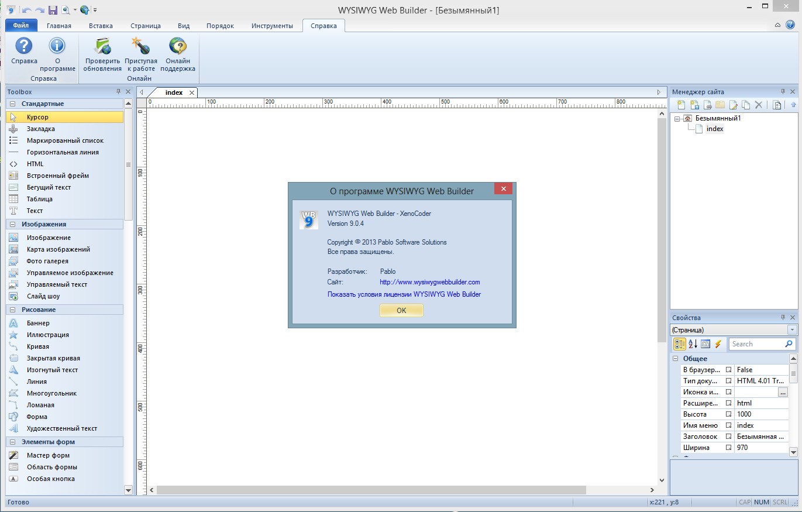This screenshot has height=512, width=802.
Task: Click the Preview page magnifier icon
Action: tap(66, 10)
